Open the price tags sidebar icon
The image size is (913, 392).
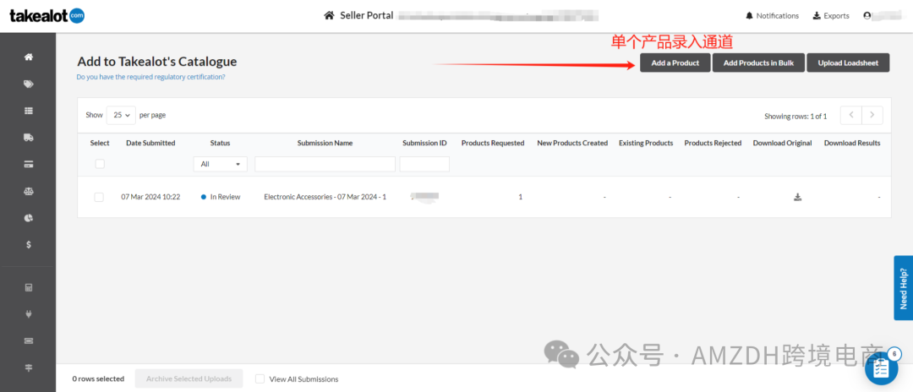point(29,84)
